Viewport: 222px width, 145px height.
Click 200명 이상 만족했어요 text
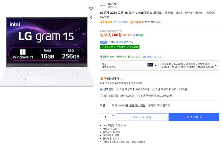[147, 22]
